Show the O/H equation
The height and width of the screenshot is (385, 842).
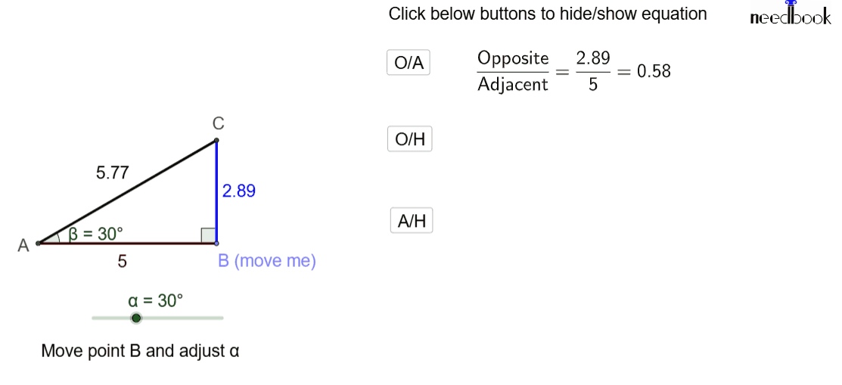(410, 140)
